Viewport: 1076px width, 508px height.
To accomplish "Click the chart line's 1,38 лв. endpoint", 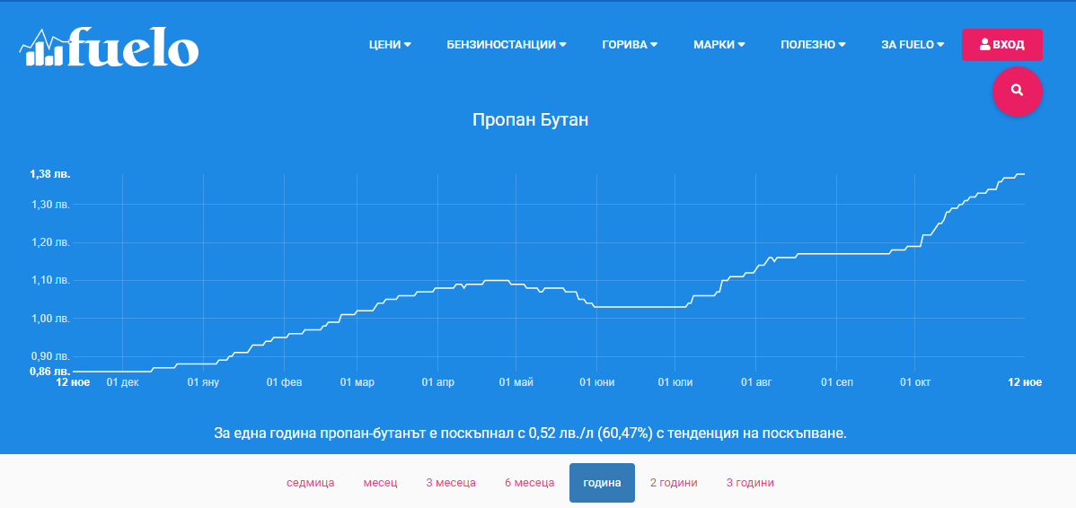I will click(1022, 174).
